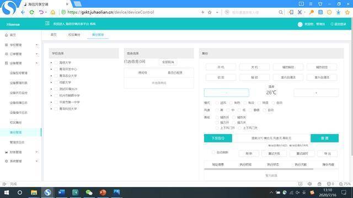Check the 青岛科技大学 checkbox

point(56,109)
